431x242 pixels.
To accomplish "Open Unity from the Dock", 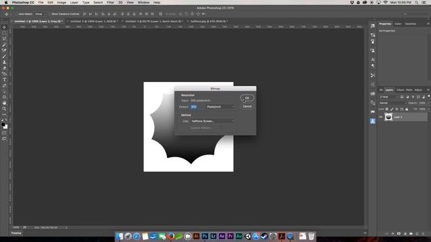I will 247,236.
